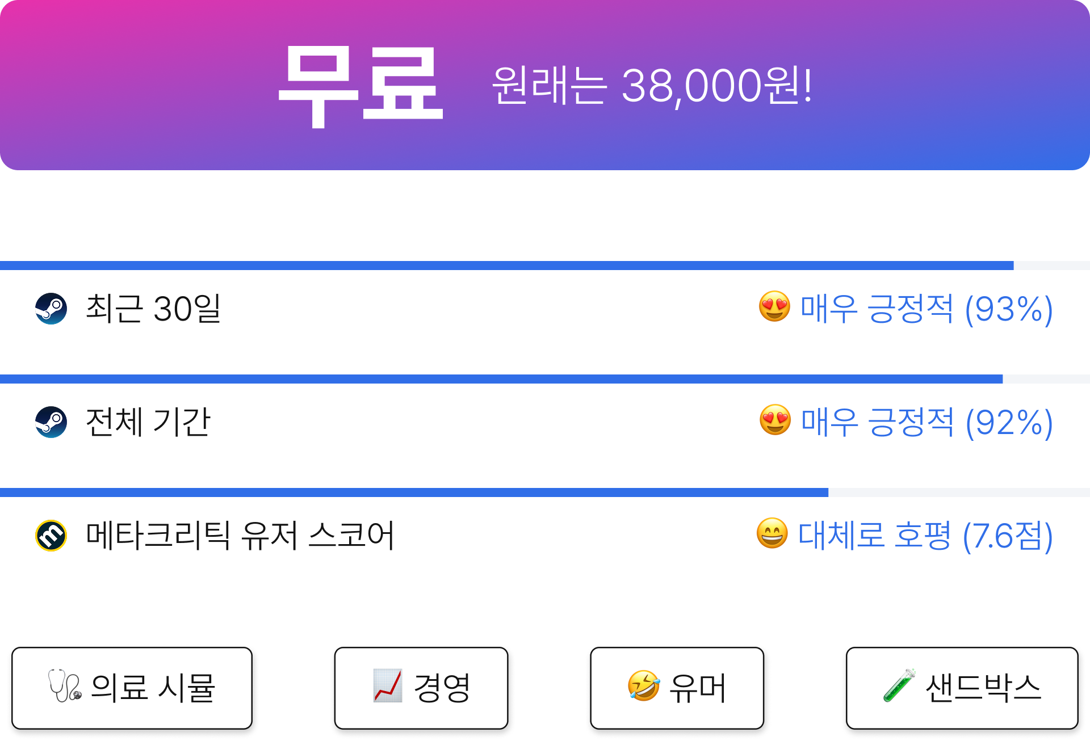Click the 원래는 38,000원! original price text
The height and width of the screenshot is (741, 1090).
pyautogui.click(x=652, y=85)
